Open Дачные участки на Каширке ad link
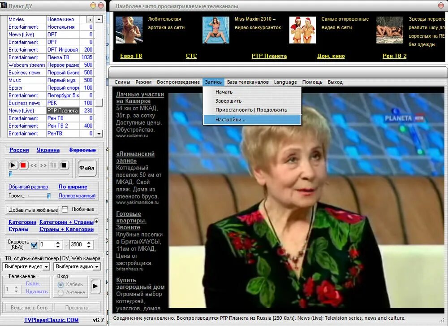 pyautogui.click(x=140, y=97)
